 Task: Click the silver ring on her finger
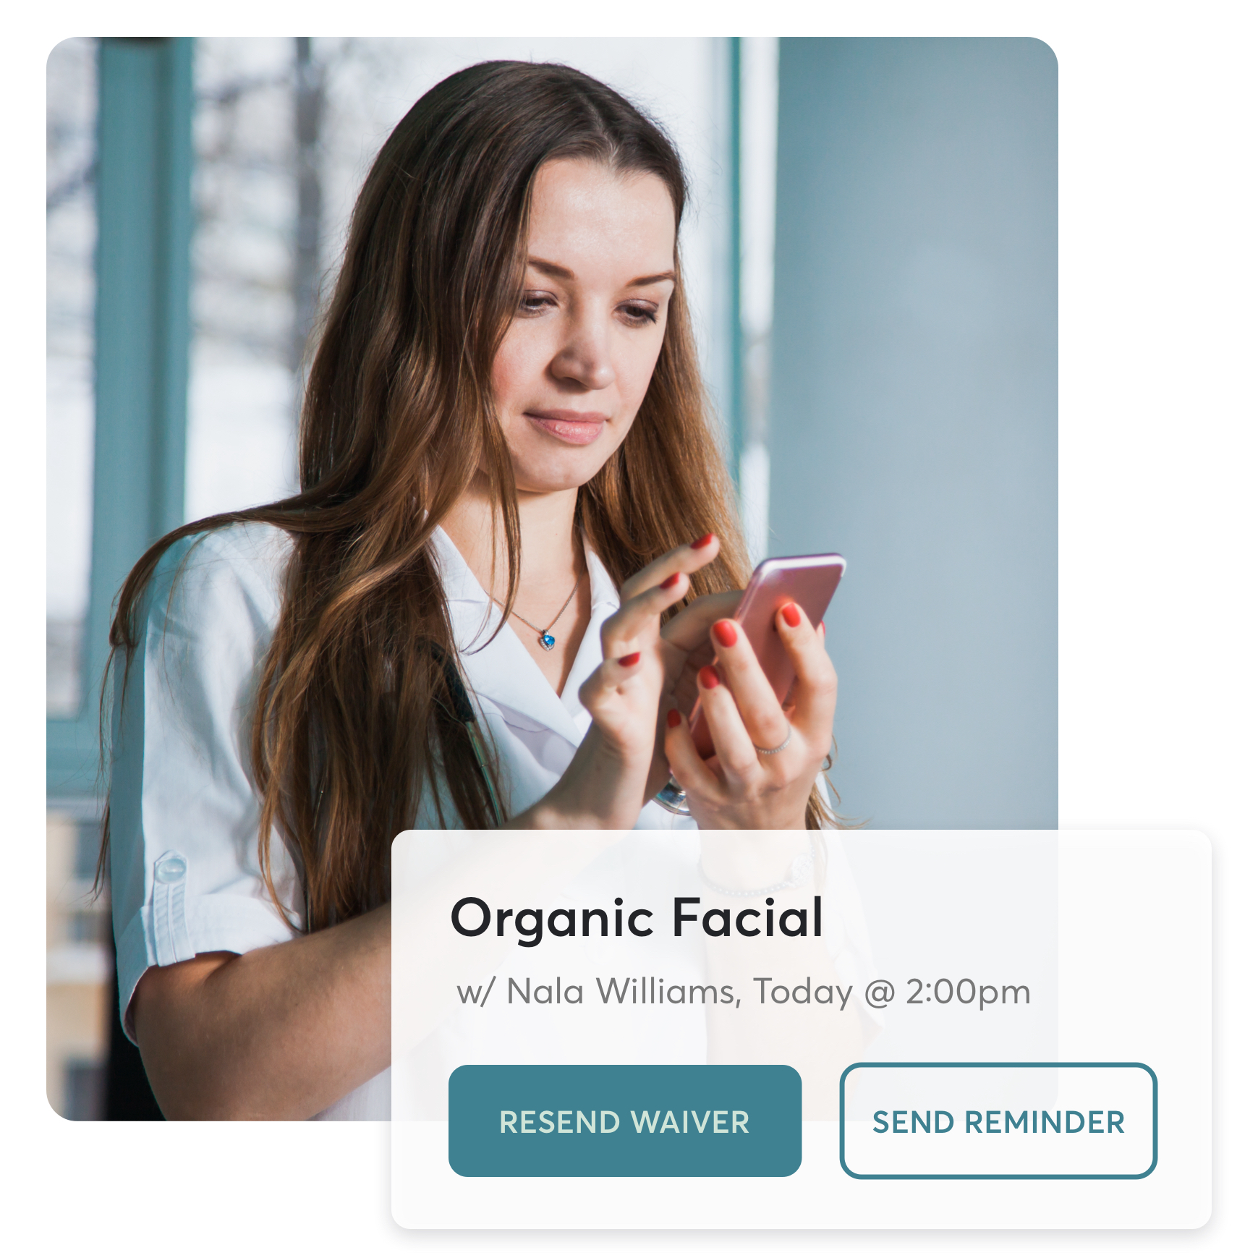775,745
